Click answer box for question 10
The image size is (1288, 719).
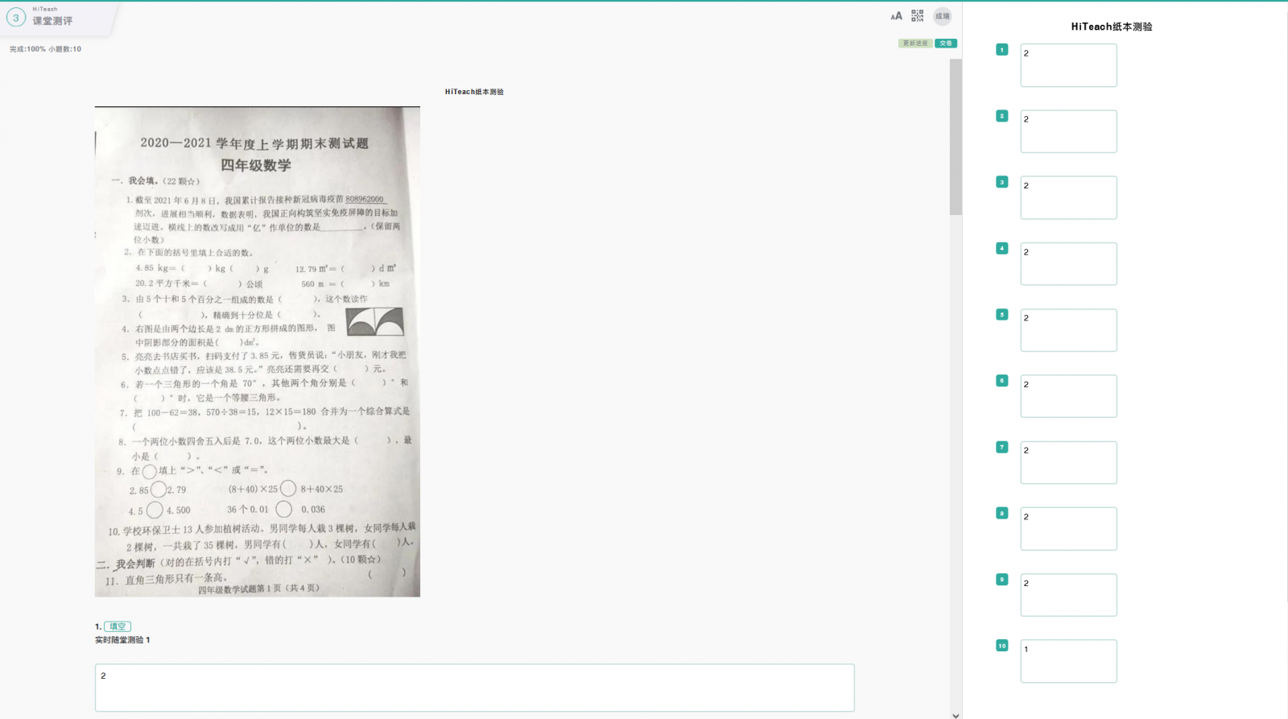(x=1068, y=661)
